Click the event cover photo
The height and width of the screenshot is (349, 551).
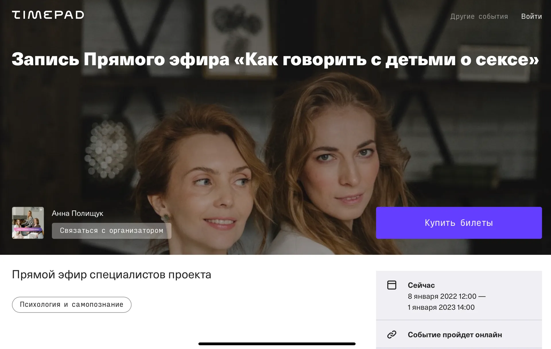click(x=275, y=144)
